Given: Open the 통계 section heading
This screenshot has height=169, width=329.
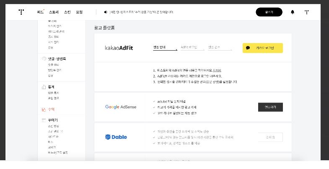Looking at the screenshot, I should pos(51,87).
